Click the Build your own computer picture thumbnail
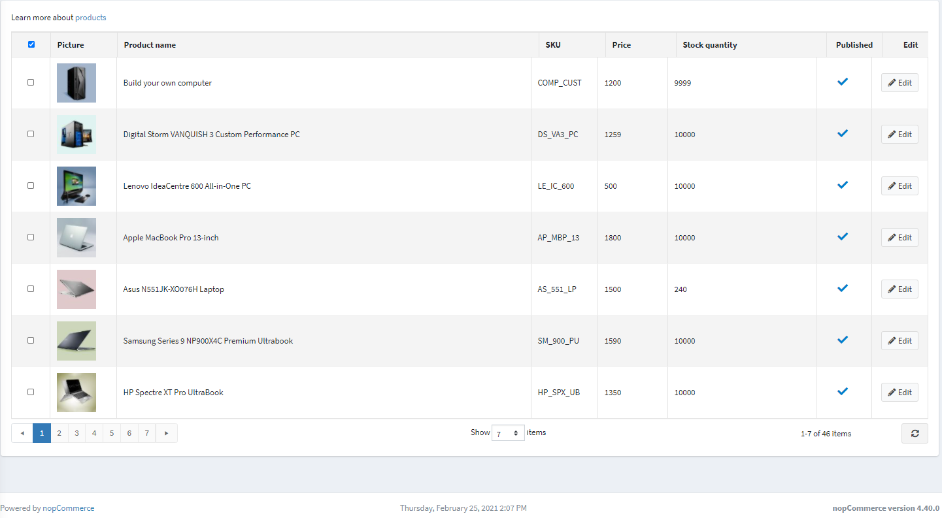Image resolution: width=942 pixels, height=518 pixels. 76,82
